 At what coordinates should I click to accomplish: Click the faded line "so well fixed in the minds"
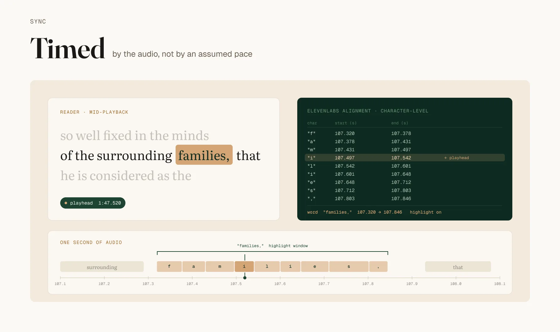point(135,136)
